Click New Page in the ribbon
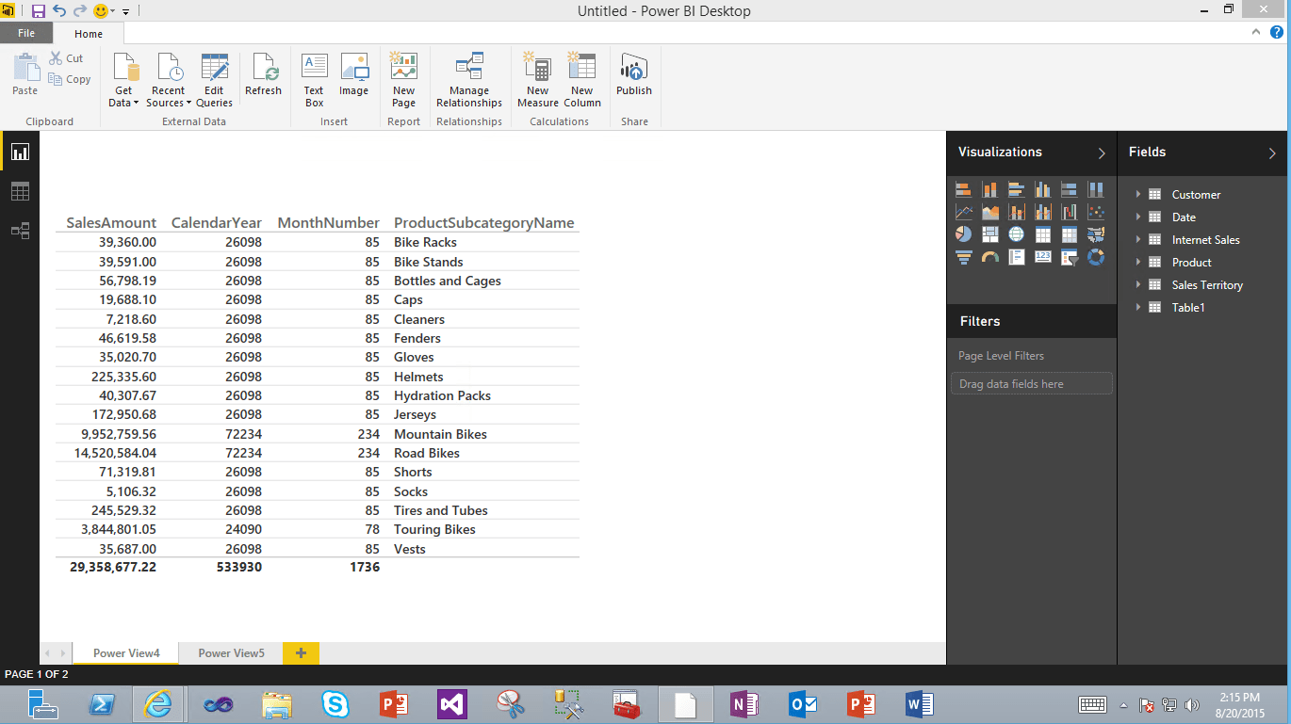Viewport: 1291px width, 724px height. tap(403, 81)
